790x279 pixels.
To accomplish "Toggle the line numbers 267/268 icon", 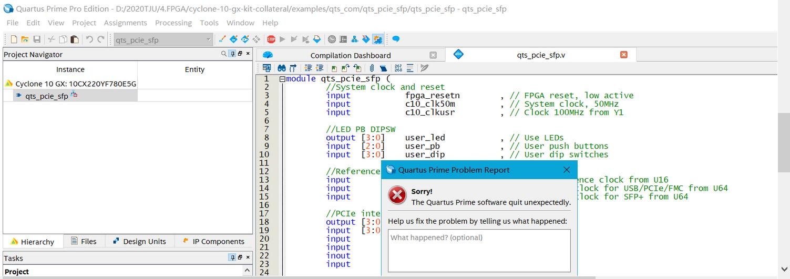I will [x=398, y=68].
